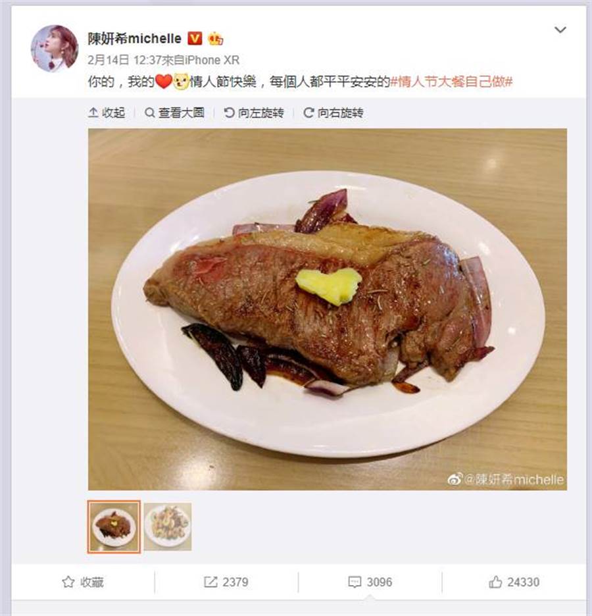
Task: Click the main steak photo
Action: click(328, 309)
